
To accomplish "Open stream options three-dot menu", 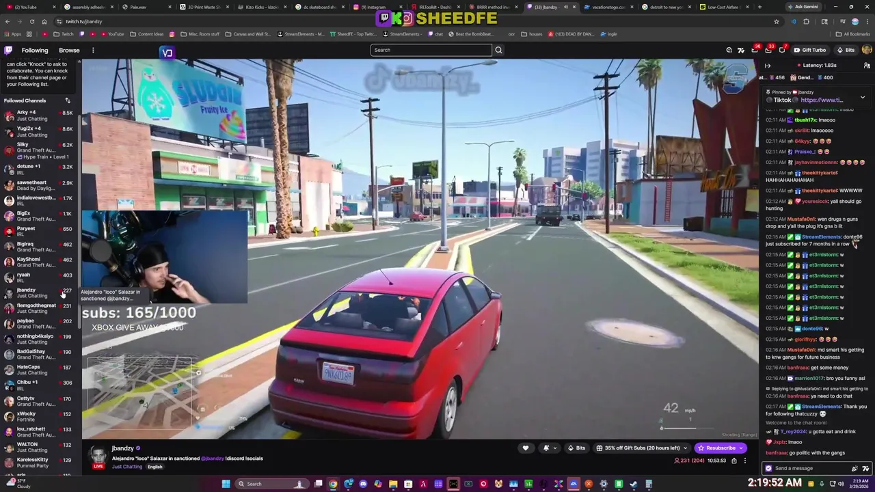I will (x=744, y=461).
